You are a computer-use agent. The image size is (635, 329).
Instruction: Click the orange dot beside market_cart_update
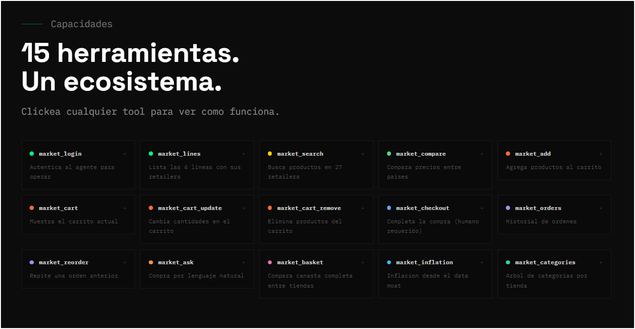tap(151, 208)
